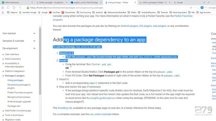Viewport: 216px width, 121px height.
Task: Open the dropdown arrow beside profile avatar
Action: point(206,8)
